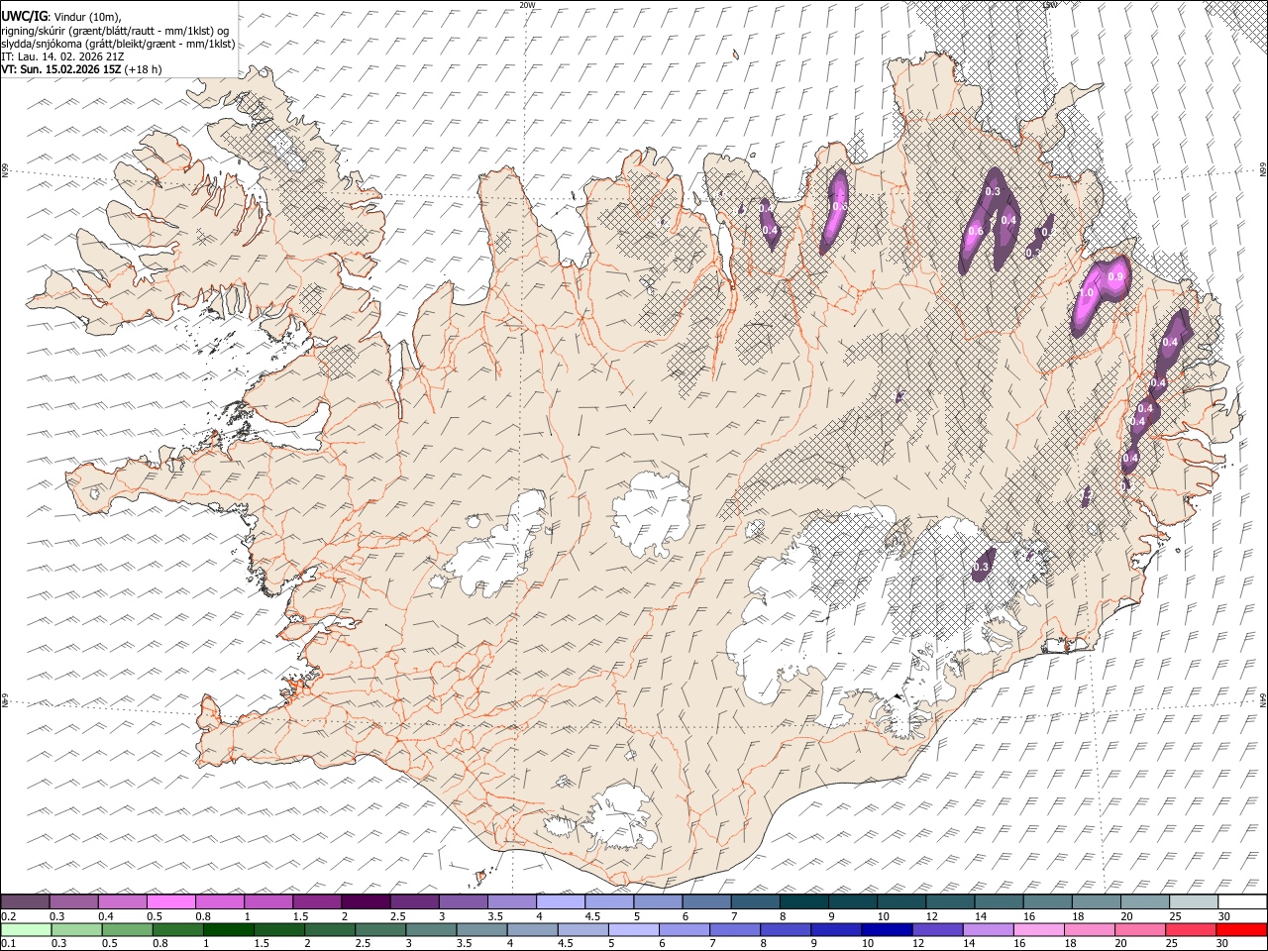Image resolution: width=1268 pixels, height=951 pixels.
Task: Select the 'VT: Sun. 15.02.2026 15Z (+18 h)' line
Action: (x=81, y=69)
